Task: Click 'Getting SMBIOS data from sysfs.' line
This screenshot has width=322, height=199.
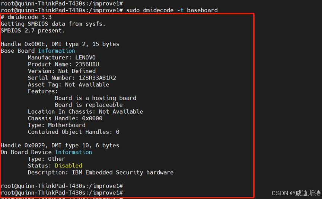Action: click(53, 24)
